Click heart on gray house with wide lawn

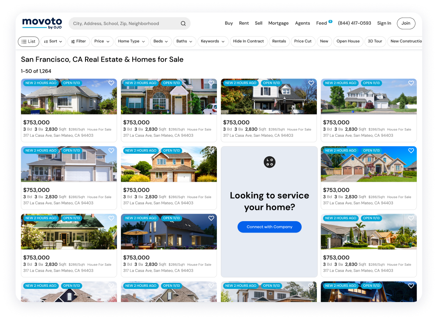(x=411, y=83)
